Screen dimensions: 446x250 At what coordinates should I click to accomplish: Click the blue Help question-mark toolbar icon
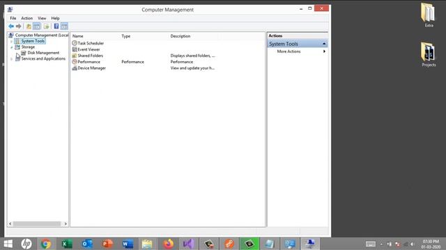coord(56,26)
